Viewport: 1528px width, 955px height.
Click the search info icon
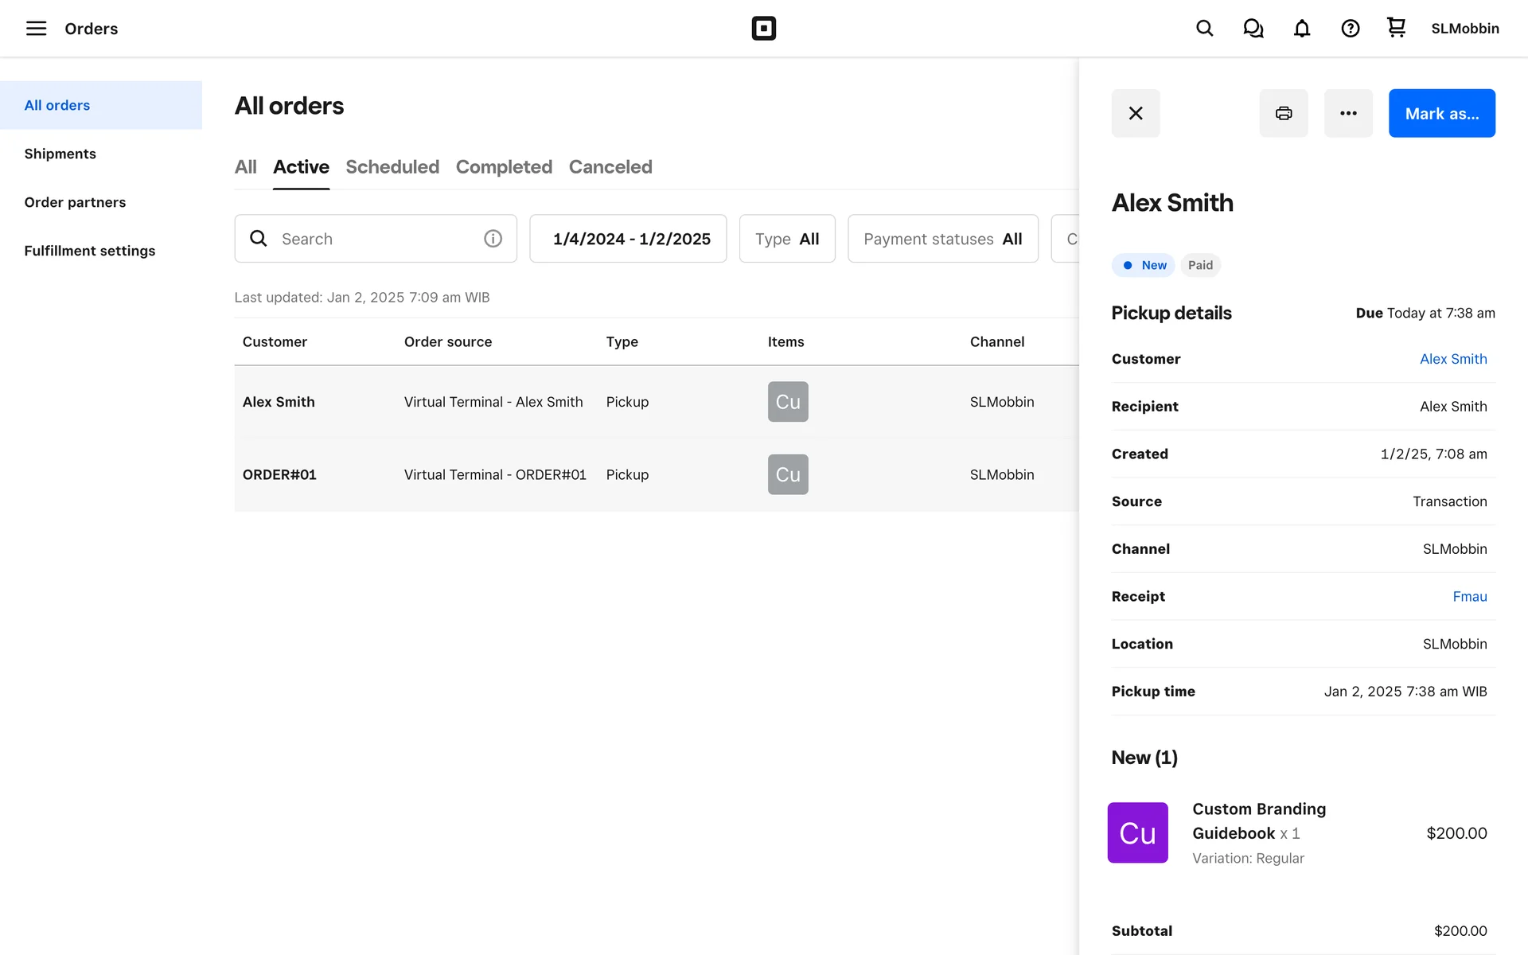(493, 239)
